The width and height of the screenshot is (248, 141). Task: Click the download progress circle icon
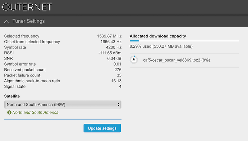(x=134, y=60)
